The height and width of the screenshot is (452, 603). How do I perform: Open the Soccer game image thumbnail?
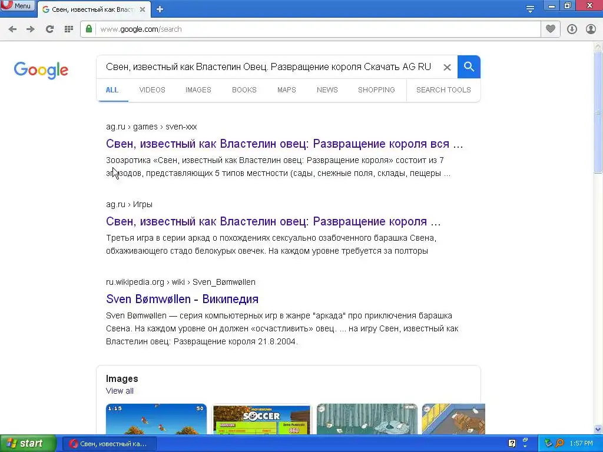[x=261, y=419]
